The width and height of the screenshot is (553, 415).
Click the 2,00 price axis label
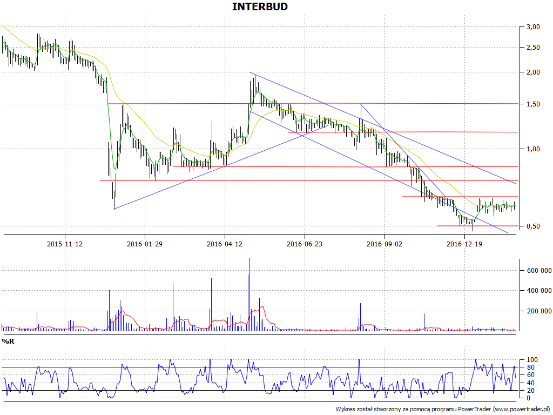coord(533,72)
